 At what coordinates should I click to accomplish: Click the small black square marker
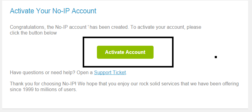[216, 57]
